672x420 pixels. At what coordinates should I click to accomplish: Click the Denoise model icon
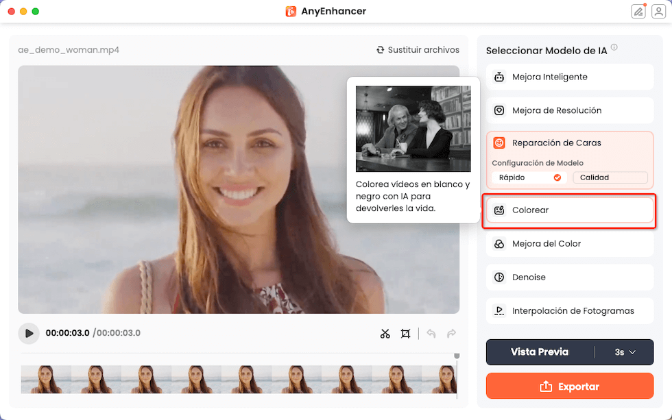tap(499, 277)
